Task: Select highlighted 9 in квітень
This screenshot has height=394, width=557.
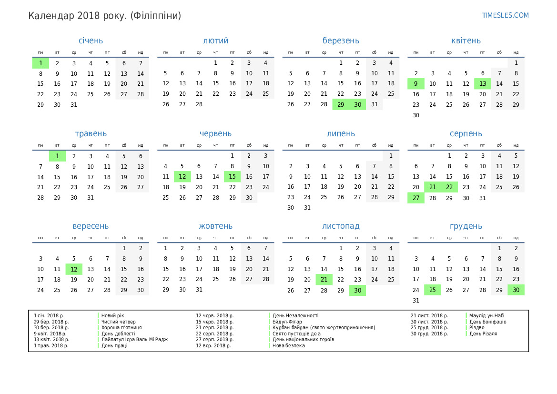Action: point(415,84)
